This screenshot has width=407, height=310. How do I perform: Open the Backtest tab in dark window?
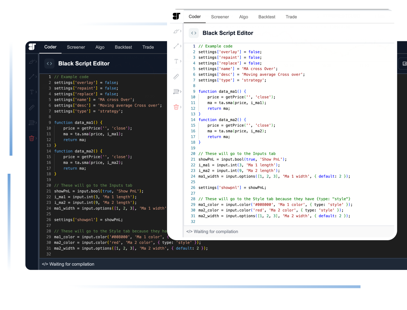[123, 47]
